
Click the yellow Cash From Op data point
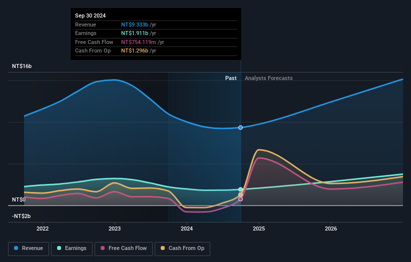coord(241,194)
